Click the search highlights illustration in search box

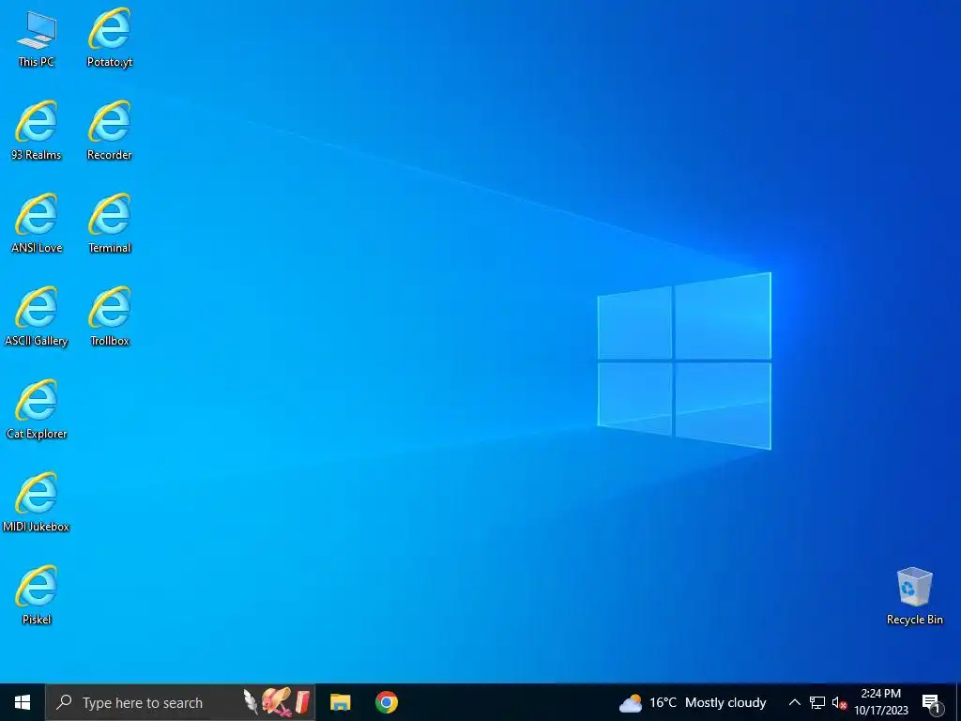click(277, 702)
